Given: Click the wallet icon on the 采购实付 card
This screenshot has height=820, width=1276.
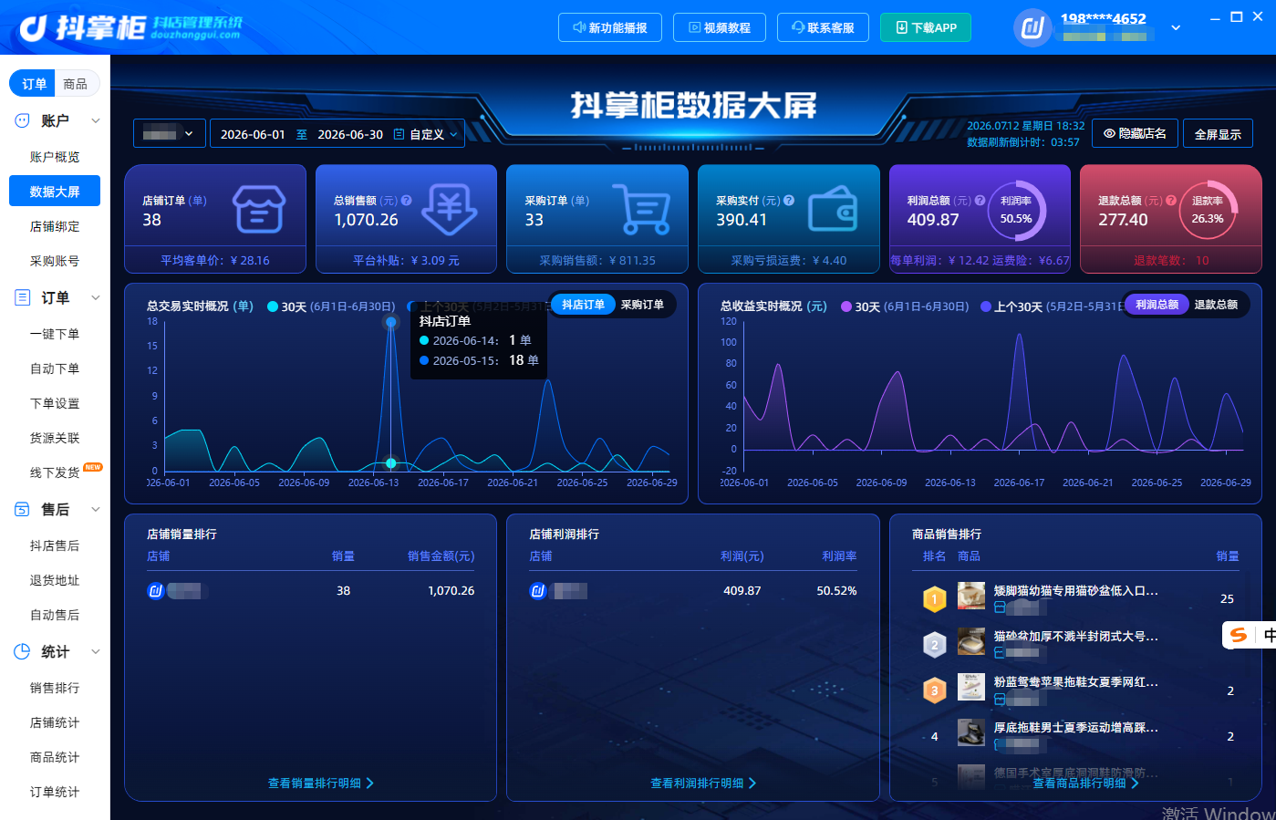Looking at the screenshot, I should [833, 209].
